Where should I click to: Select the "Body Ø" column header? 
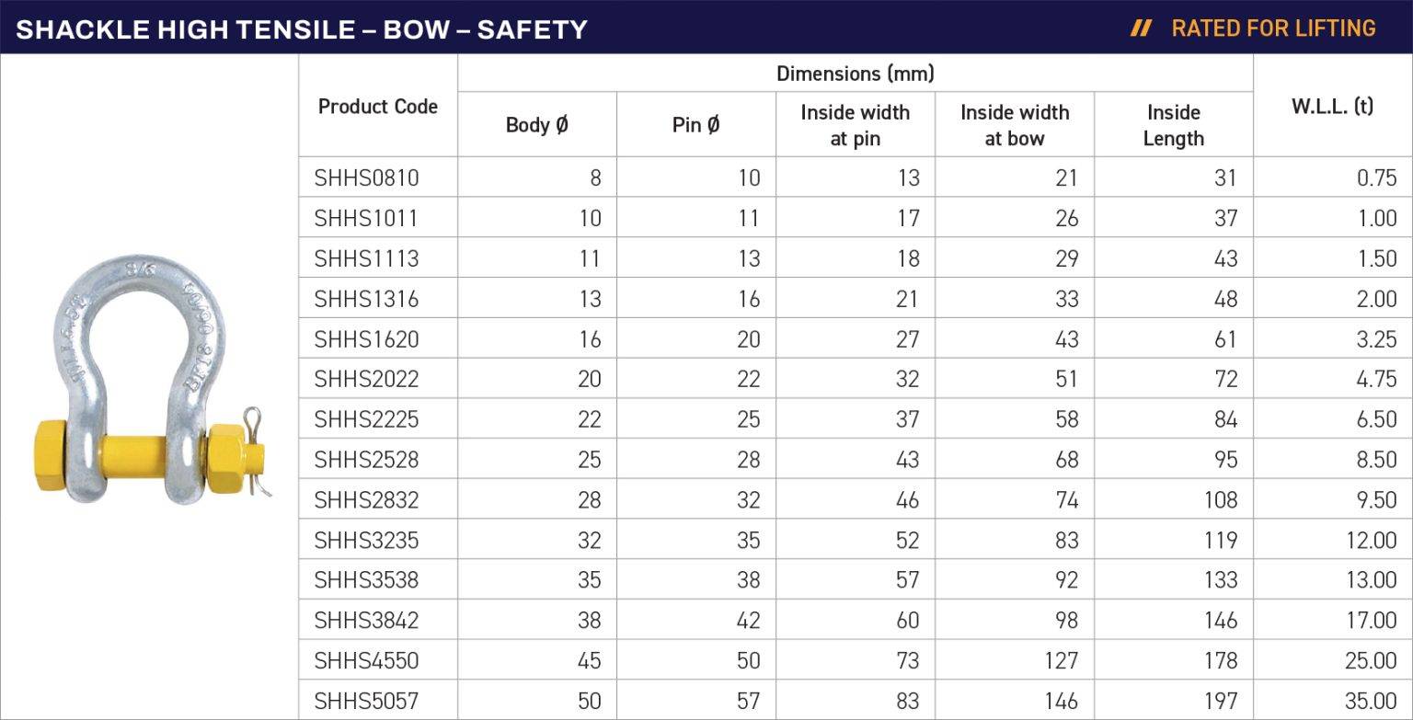[x=537, y=125]
